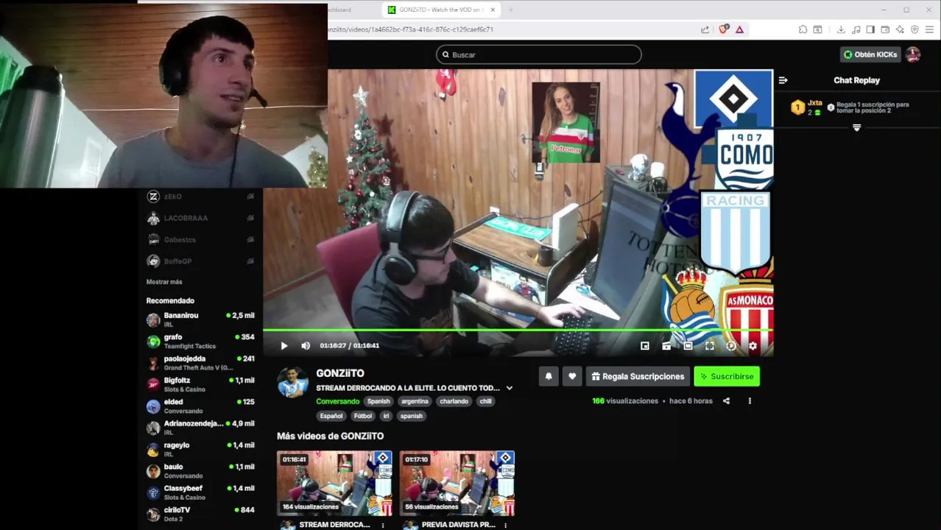Open LACOBRAAA followed channel

pos(200,218)
